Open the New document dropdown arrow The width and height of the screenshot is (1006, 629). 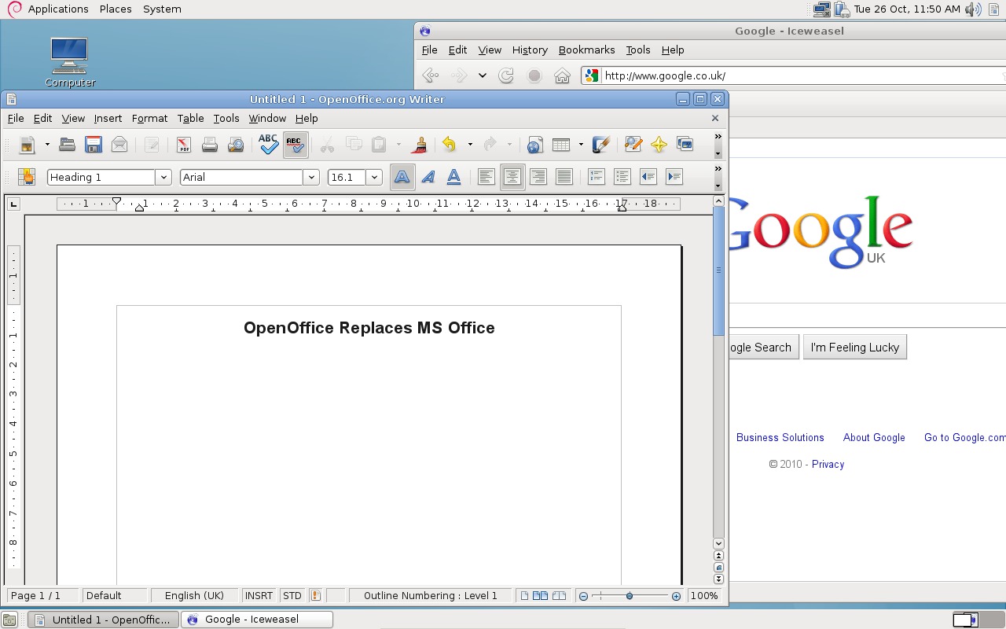point(46,145)
